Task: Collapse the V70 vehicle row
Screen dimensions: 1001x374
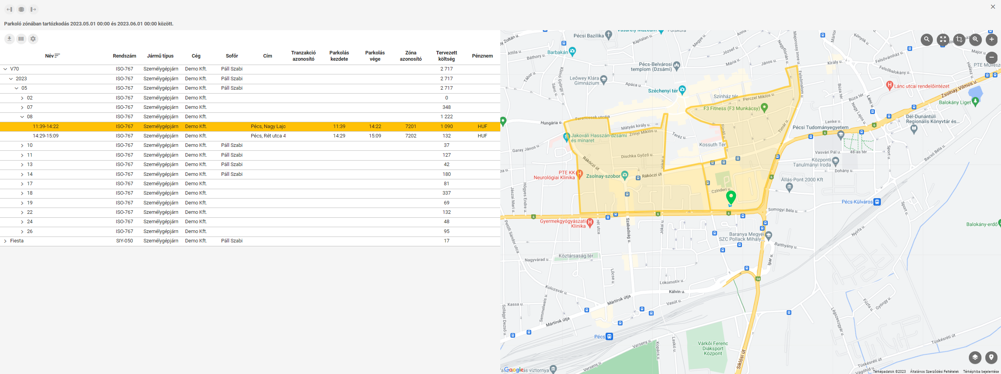Action: point(5,69)
